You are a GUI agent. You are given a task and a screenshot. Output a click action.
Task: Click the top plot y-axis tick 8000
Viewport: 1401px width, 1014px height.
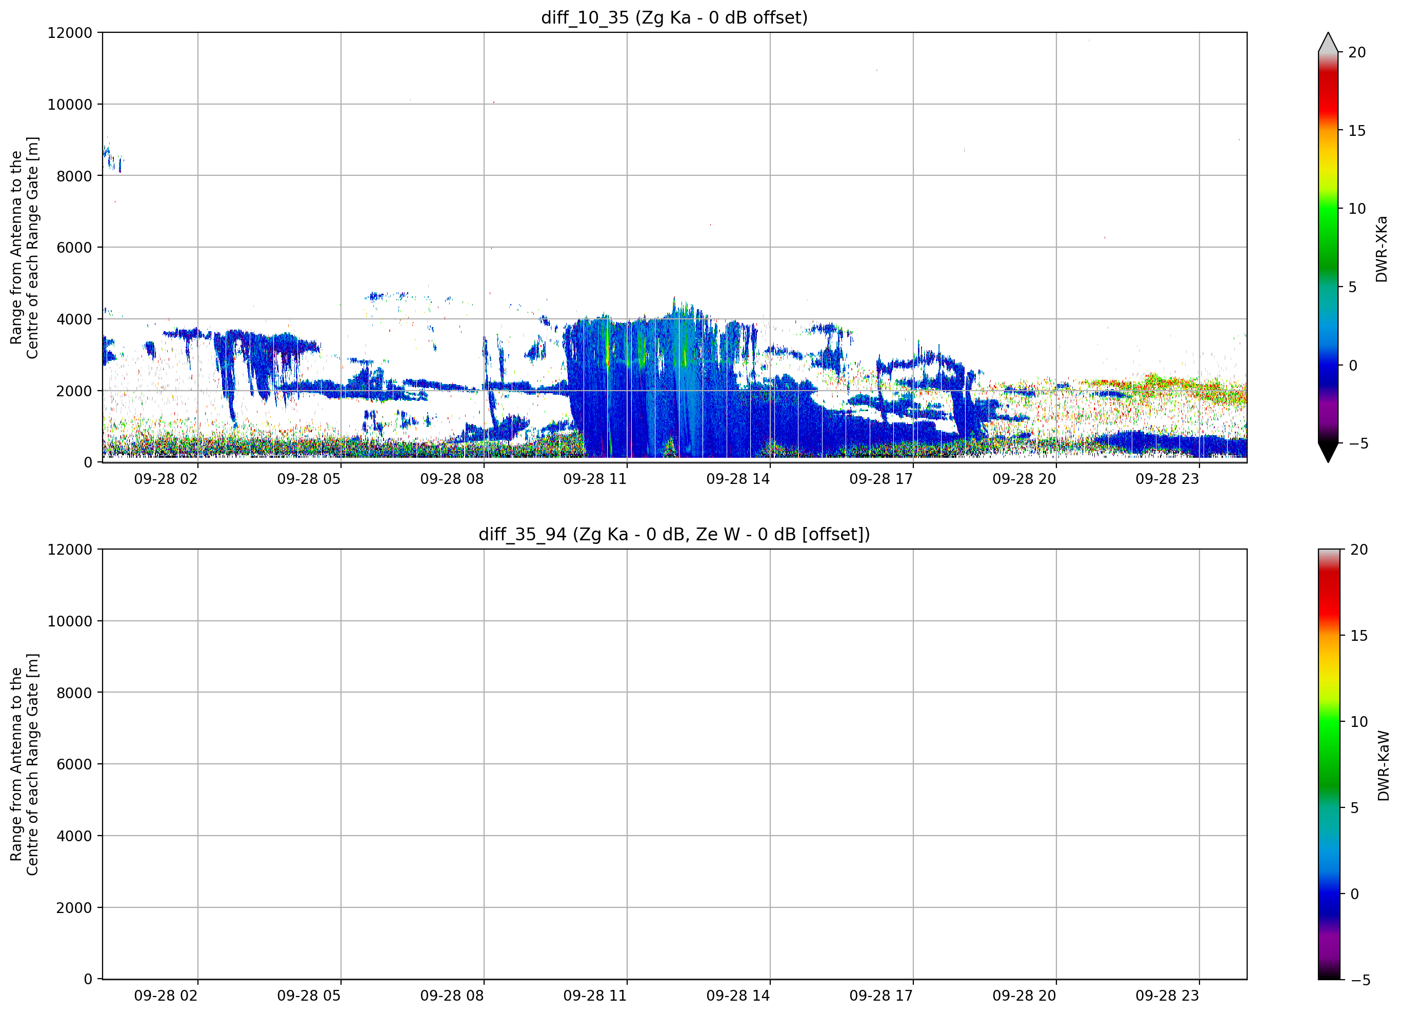[74, 176]
